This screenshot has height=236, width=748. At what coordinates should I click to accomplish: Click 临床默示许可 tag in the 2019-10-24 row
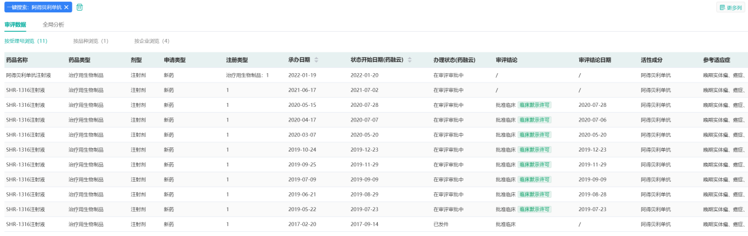[x=535, y=150]
